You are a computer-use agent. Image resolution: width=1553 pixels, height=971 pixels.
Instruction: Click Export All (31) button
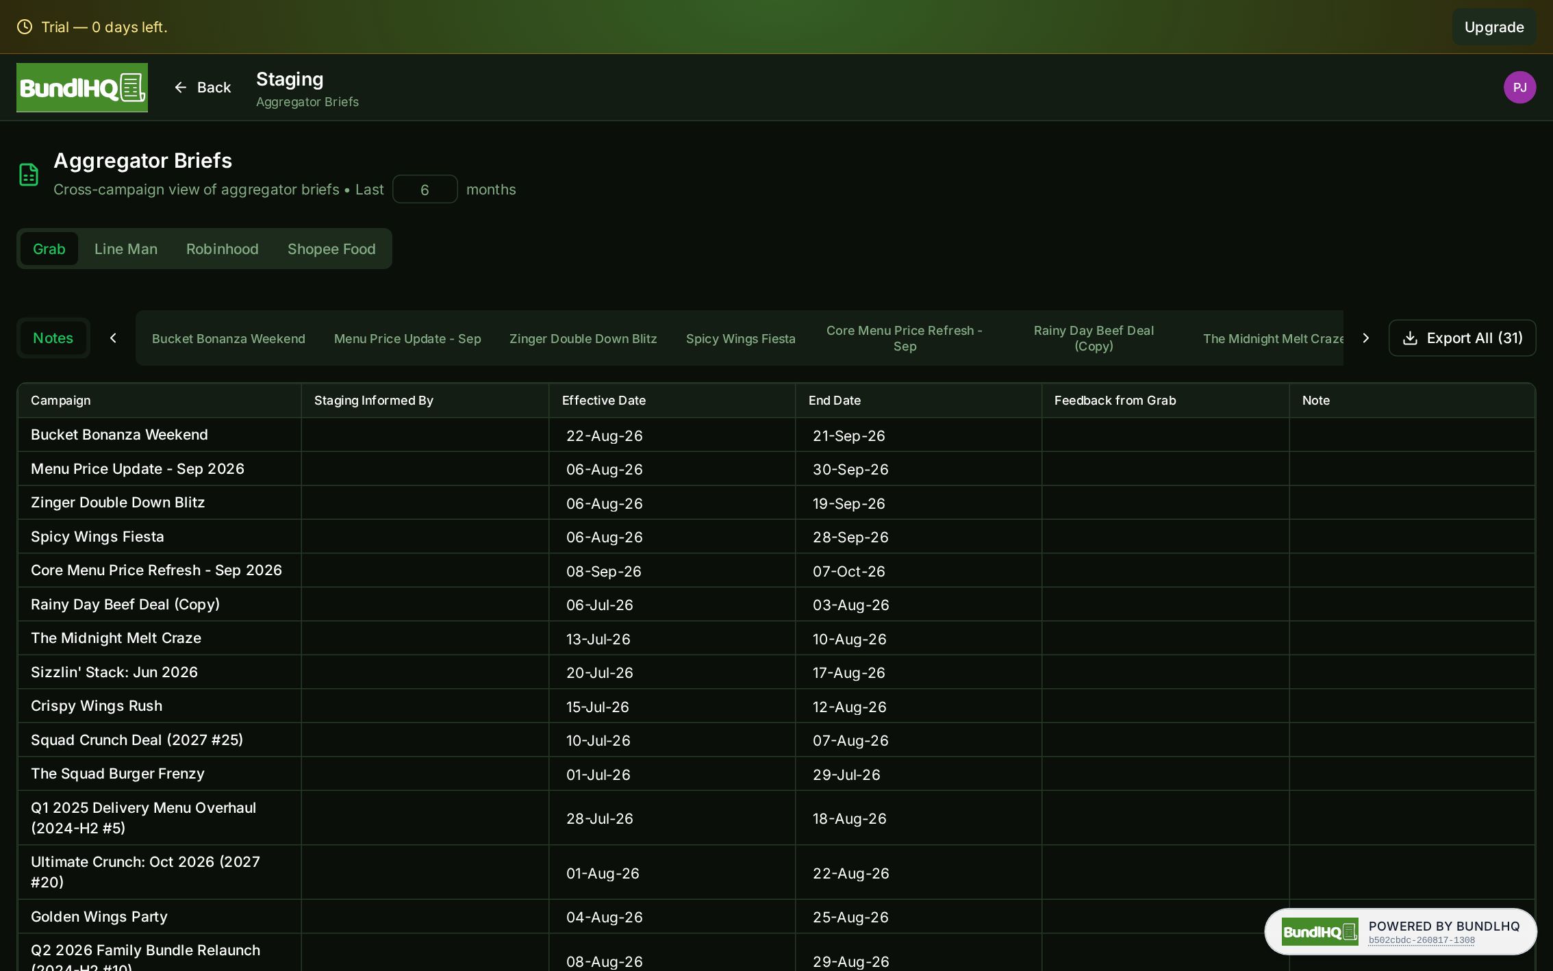click(x=1462, y=338)
